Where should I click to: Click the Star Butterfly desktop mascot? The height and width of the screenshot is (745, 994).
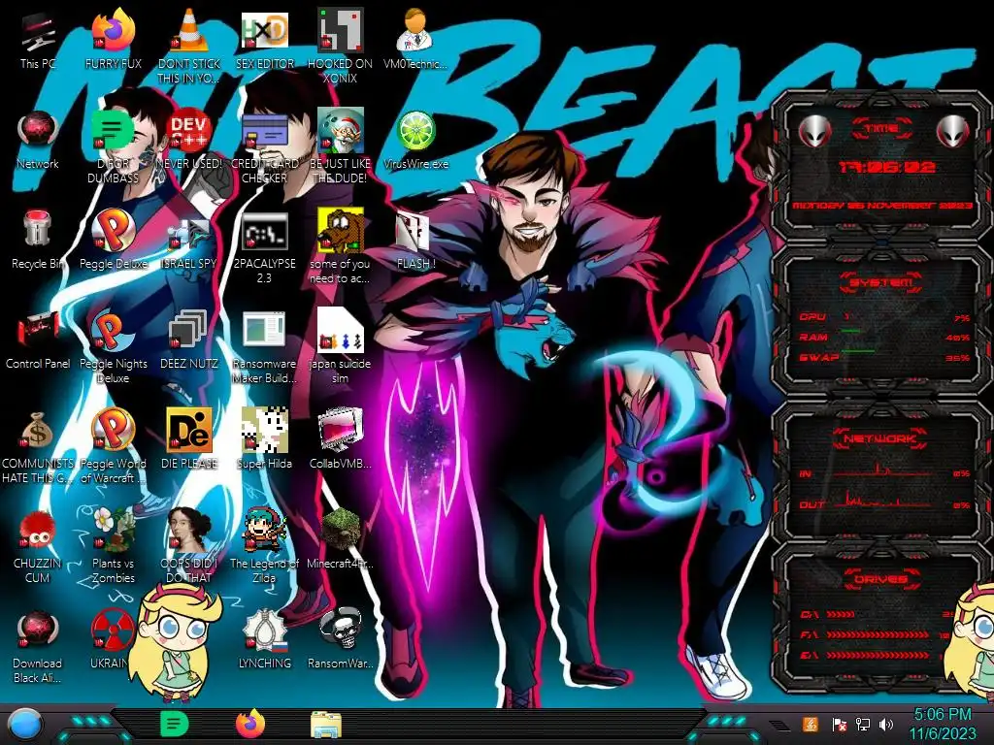click(174, 640)
